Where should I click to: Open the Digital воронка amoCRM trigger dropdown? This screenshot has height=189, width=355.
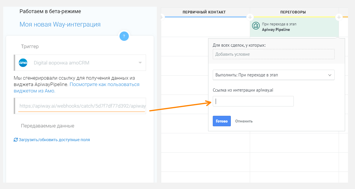point(80,63)
